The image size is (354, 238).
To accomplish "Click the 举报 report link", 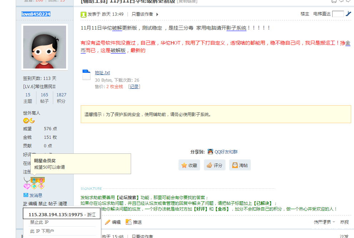I will click(x=344, y=222).
